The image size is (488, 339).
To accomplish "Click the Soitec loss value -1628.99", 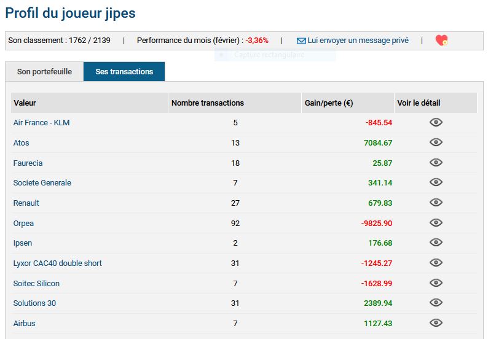I will [x=377, y=283].
